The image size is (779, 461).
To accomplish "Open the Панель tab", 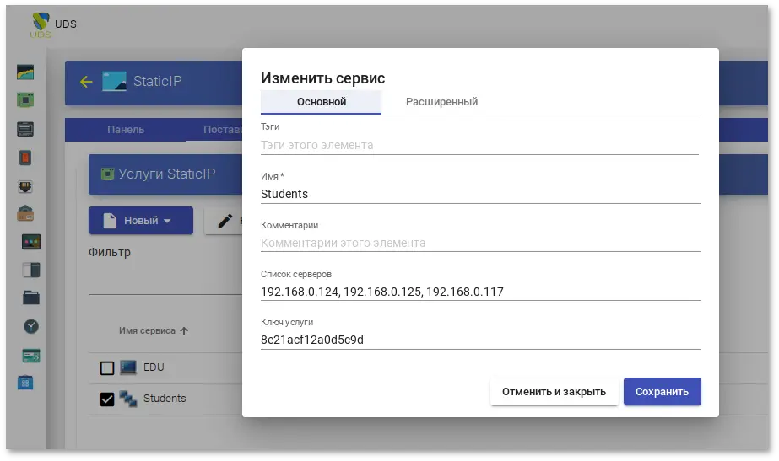I will coord(126,130).
